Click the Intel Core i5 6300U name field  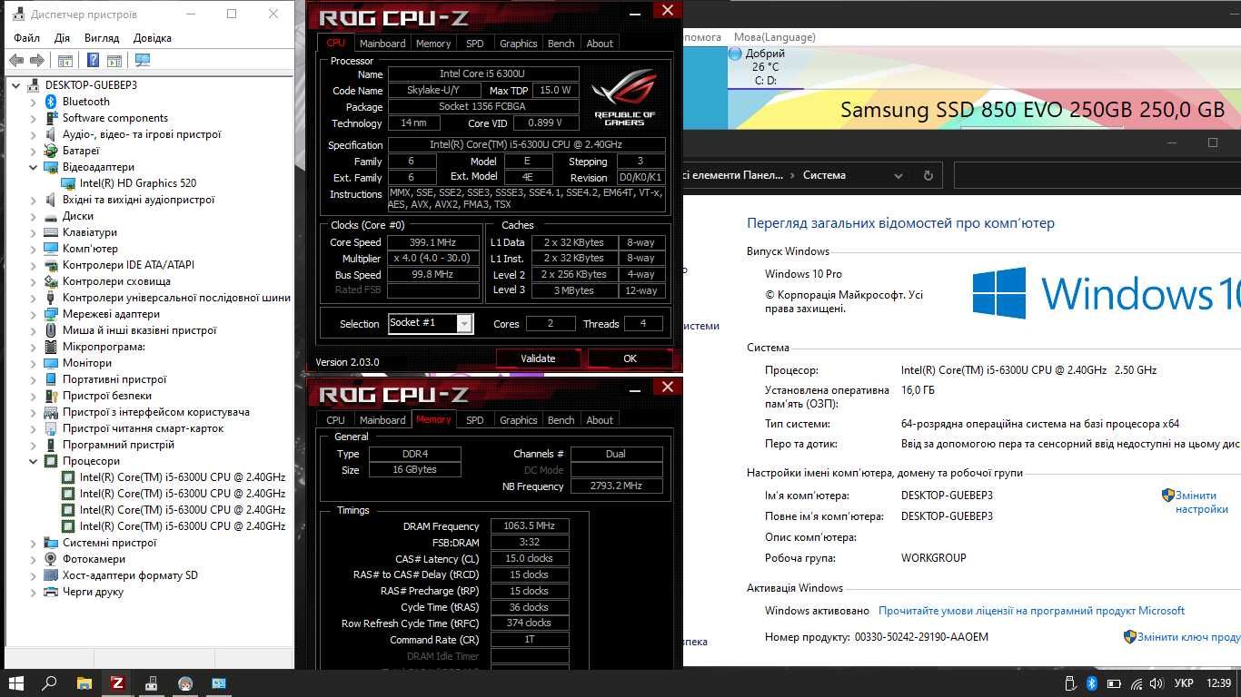pos(483,74)
